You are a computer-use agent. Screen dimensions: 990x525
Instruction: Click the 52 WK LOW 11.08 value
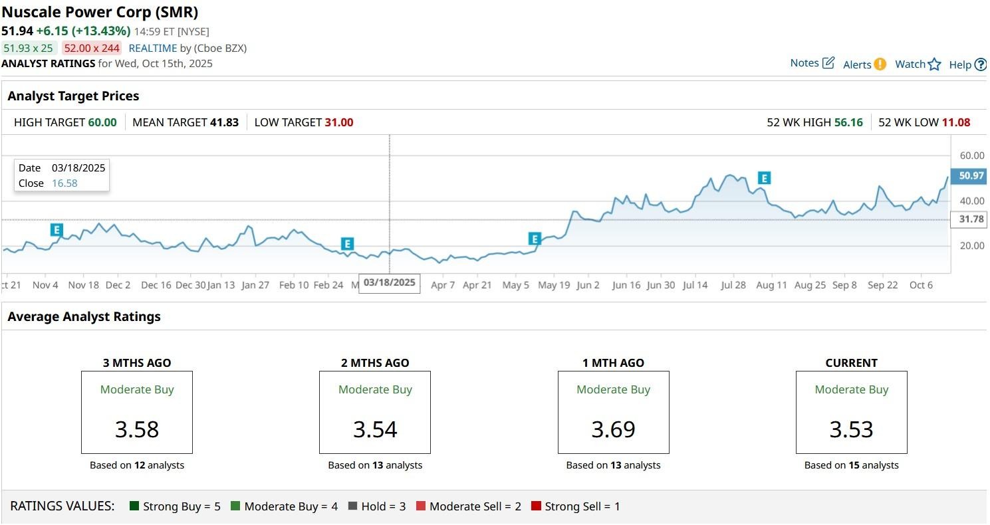956,122
